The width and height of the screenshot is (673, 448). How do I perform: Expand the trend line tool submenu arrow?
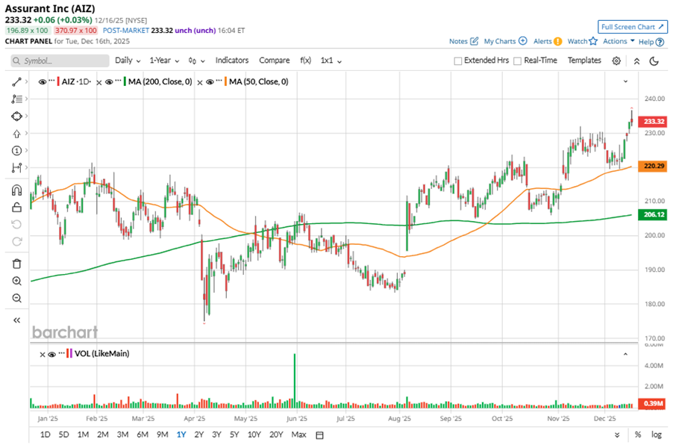tap(27, 81)
